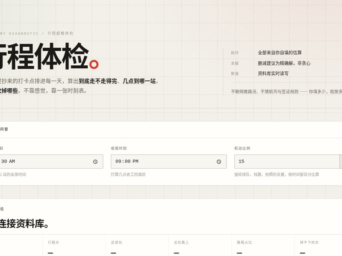The height and width of the screenshot is (256, 342).
Task: Select the 路程占比 statistic card
Action: click(x=263, y=245)
